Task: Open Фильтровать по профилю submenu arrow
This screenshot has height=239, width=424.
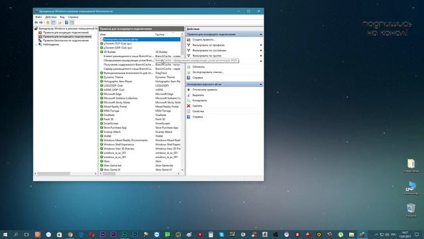Action: pos(260,45)
